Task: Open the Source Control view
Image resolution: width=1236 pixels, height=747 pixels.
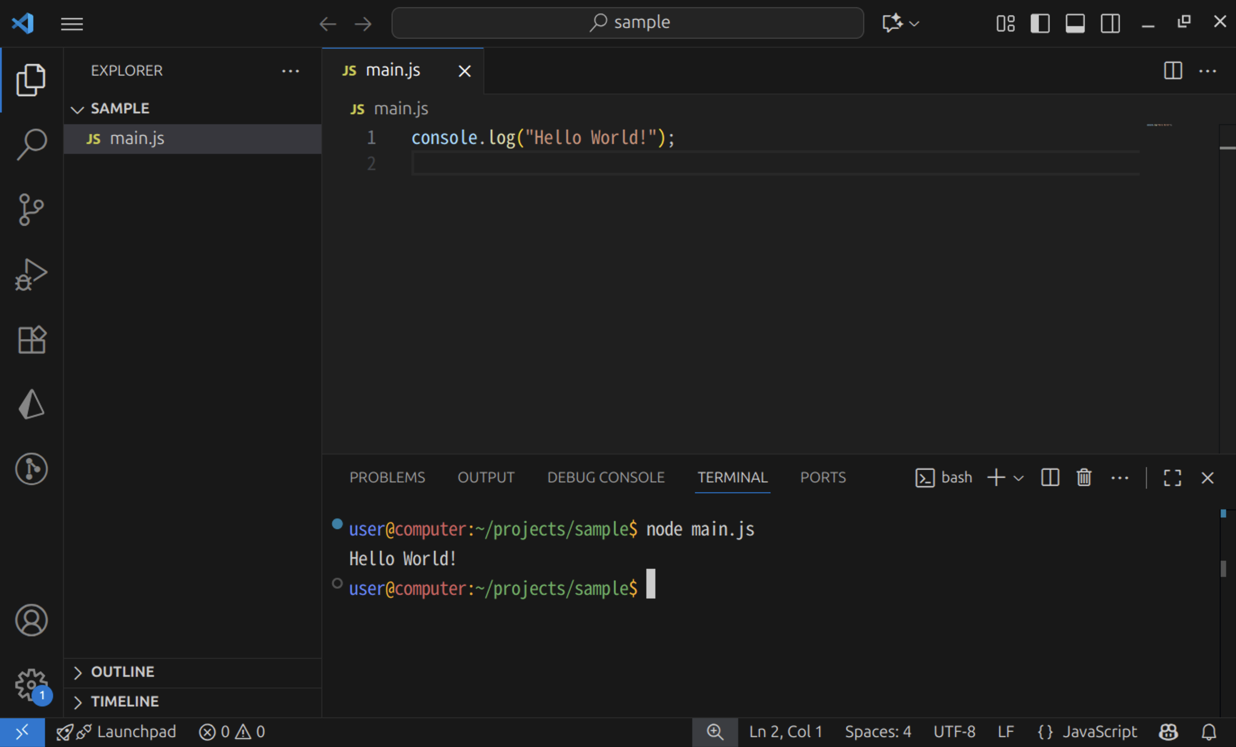Action: [x=31, y=210]
